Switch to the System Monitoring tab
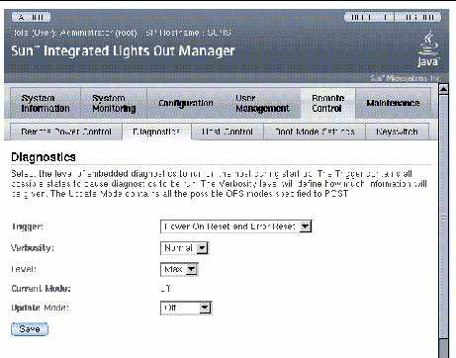This screenshot has height=358, width=456. point(114,103)
